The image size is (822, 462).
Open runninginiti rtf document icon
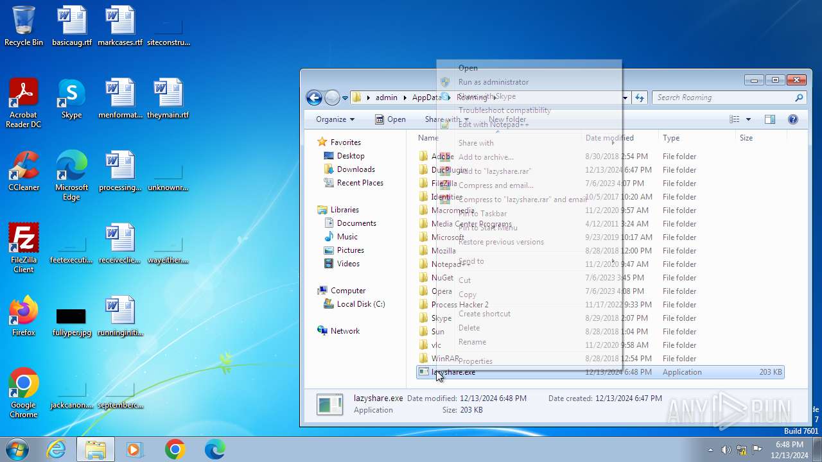(120, 316)
